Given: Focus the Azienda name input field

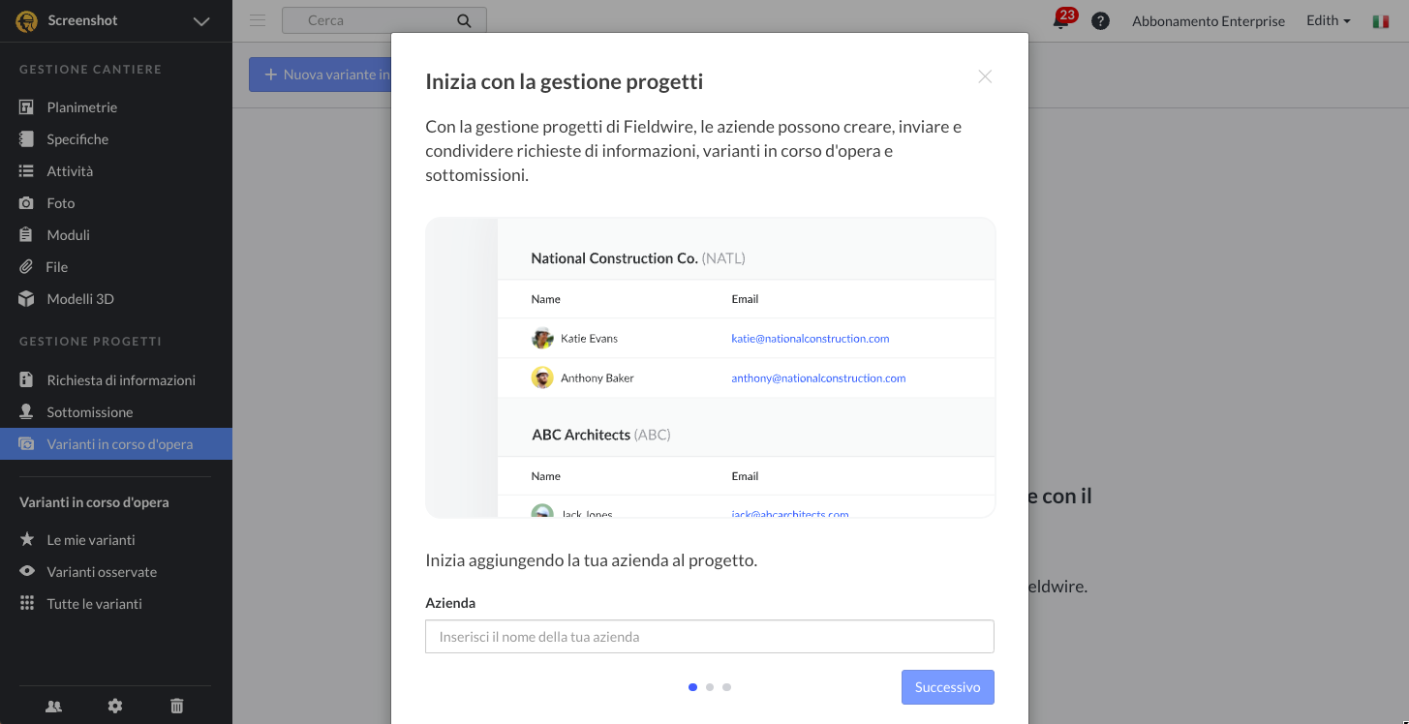Looking at the screenshot, I should pos(710,637).
